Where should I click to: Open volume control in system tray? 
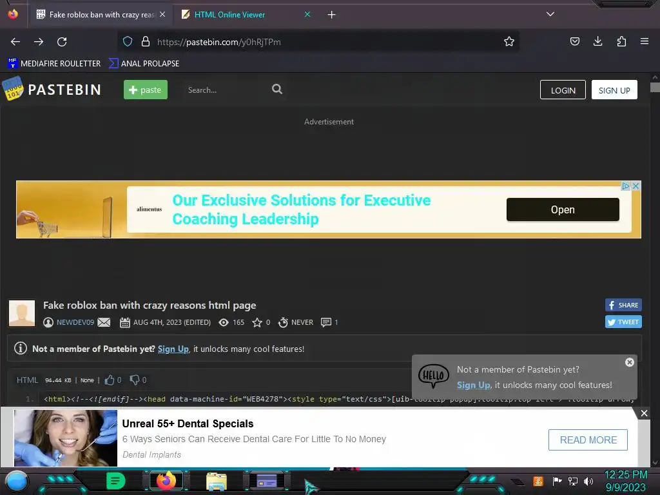pos(588,481)
